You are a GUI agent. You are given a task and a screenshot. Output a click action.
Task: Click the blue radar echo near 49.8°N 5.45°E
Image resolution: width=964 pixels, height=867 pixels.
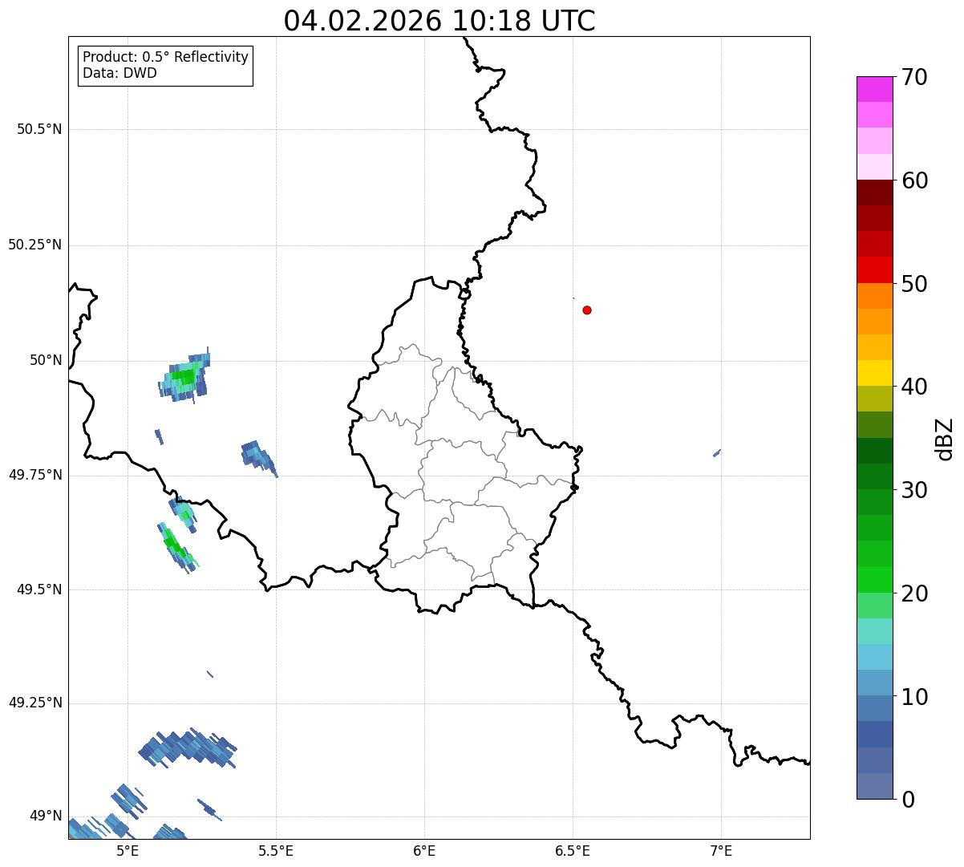click(258, 457)
